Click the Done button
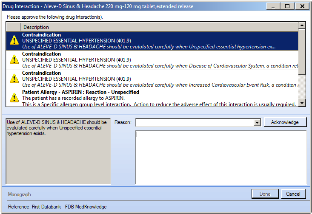312x214 pixels. 265,194
